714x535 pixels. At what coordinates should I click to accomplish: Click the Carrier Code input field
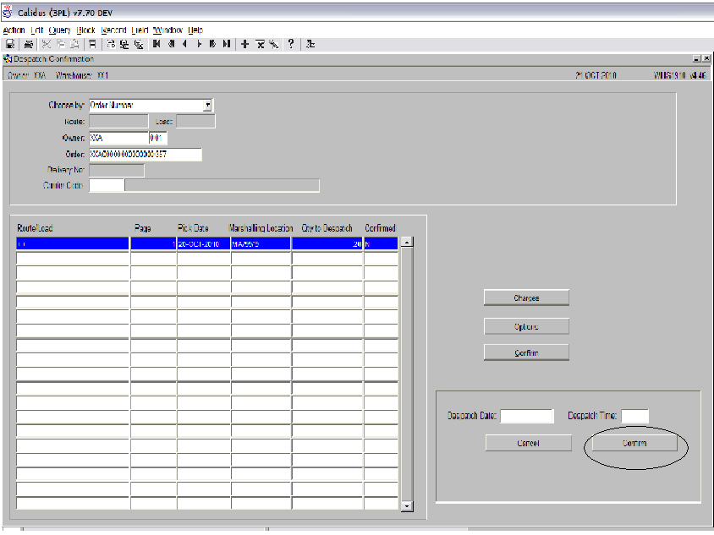(107, 186)
